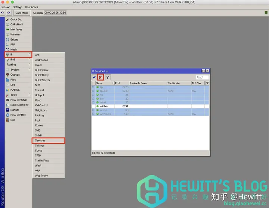Click the green connection status indicator
269x208 pixels.
266,13
